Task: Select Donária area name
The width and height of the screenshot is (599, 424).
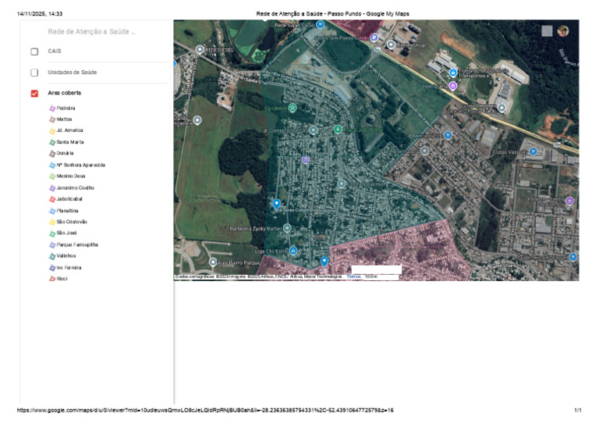Action: [x=65, y=153]
